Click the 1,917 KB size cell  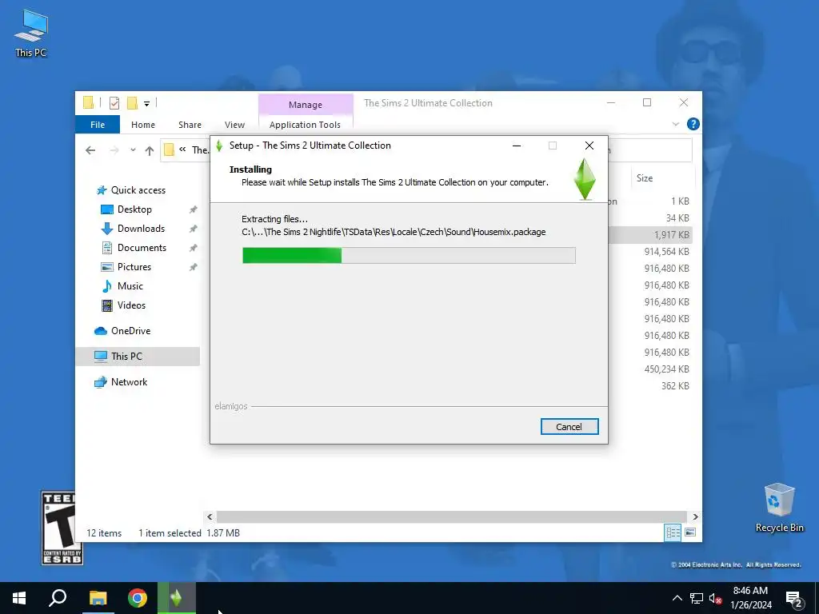pyautogui.click(x=672, y=235)
